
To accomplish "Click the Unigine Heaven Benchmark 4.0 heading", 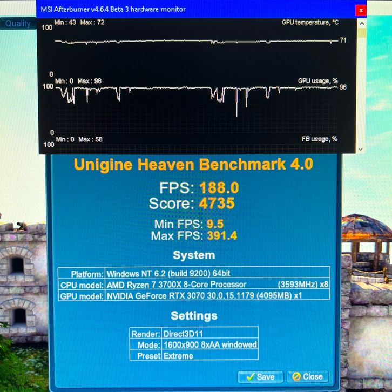I will click(x=193, y=164).
